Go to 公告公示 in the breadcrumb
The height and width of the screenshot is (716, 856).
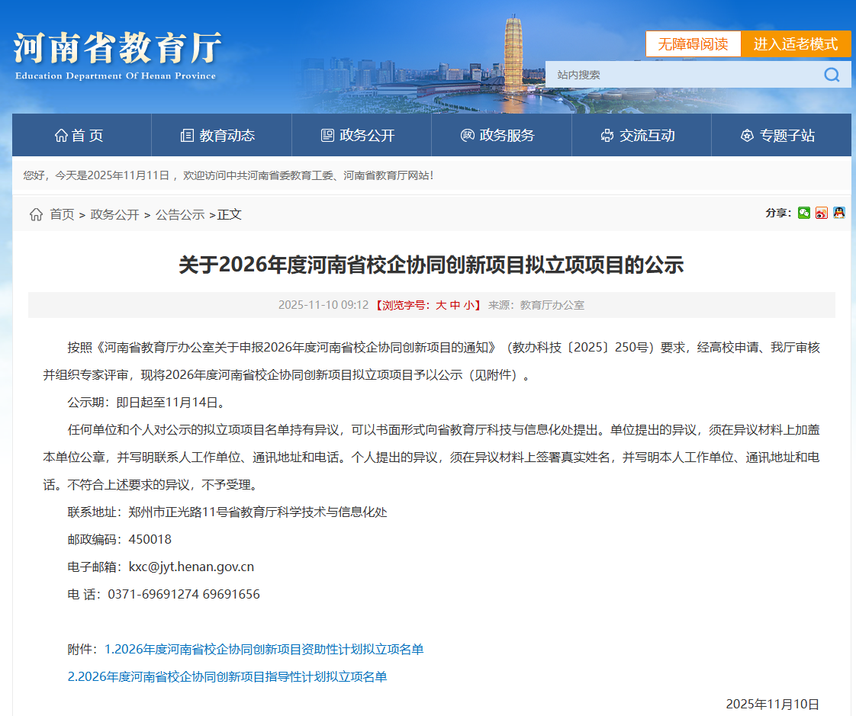[x=180, y=215]
